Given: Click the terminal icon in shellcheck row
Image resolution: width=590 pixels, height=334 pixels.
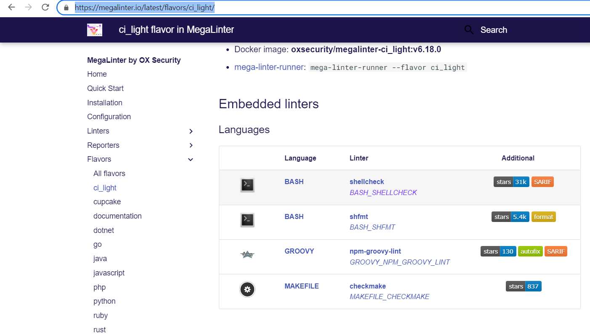Looking at the screenshot, I should click(247, 185).
